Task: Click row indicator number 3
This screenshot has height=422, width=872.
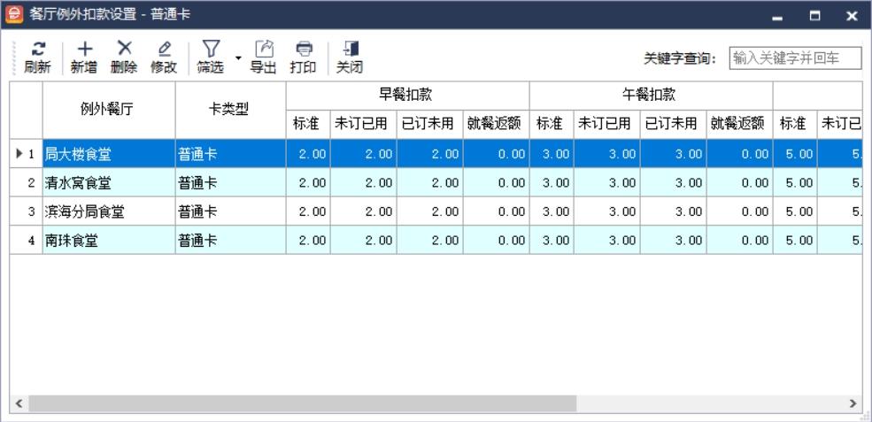Action: pos(27,211)
